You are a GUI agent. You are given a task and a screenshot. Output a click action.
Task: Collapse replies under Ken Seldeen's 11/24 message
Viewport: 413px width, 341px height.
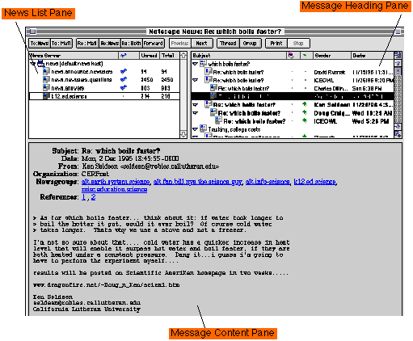point(196,104)
